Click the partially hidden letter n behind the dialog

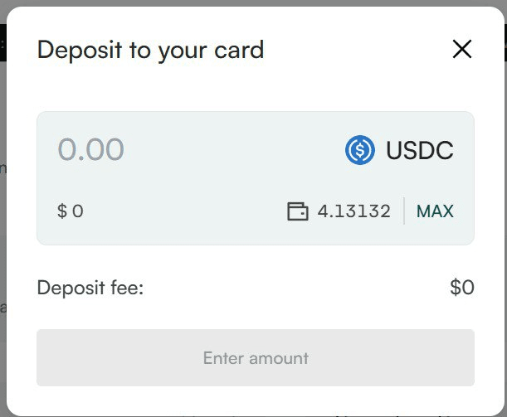coord(3,168)
